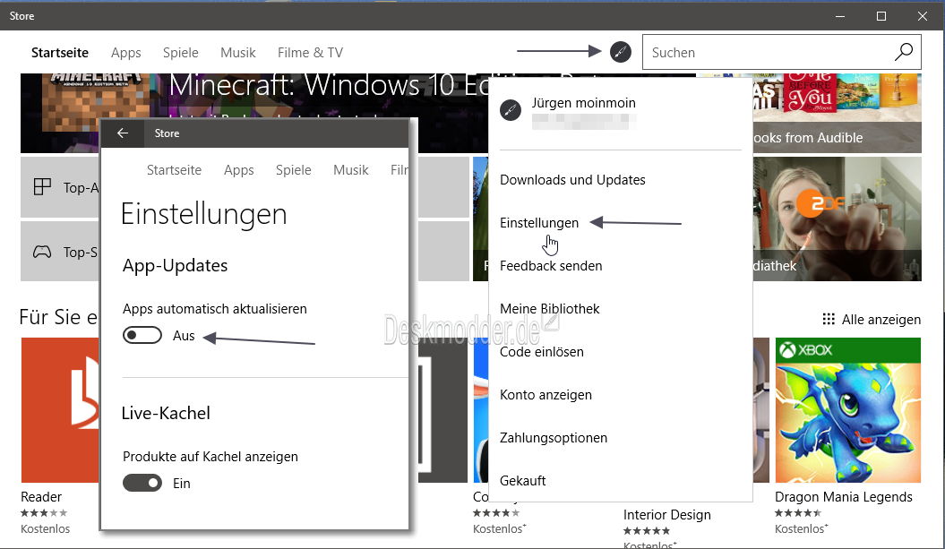This screenshot has height=549, width=945.
Task: Minimize the Store window
Action: (x=840, y=16)
